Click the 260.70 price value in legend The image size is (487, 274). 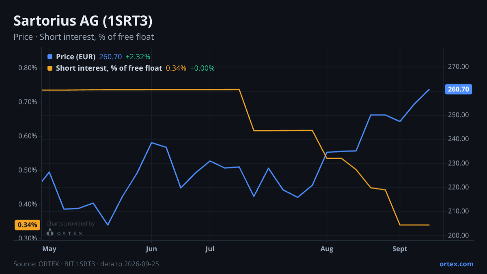(x=110, y=57)
